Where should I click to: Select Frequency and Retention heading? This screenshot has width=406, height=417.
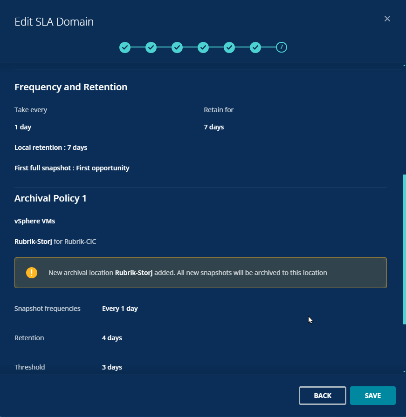tap(71, 87)
